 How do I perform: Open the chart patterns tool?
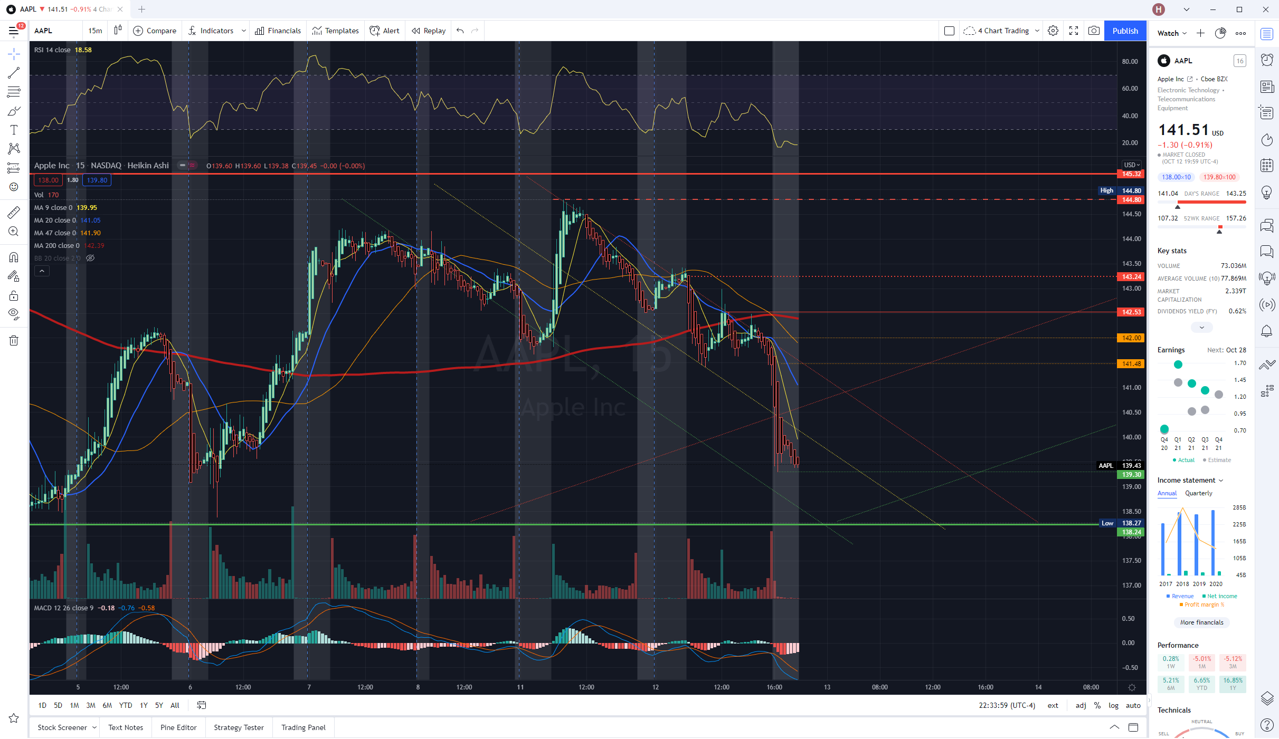tap(14, 149)
